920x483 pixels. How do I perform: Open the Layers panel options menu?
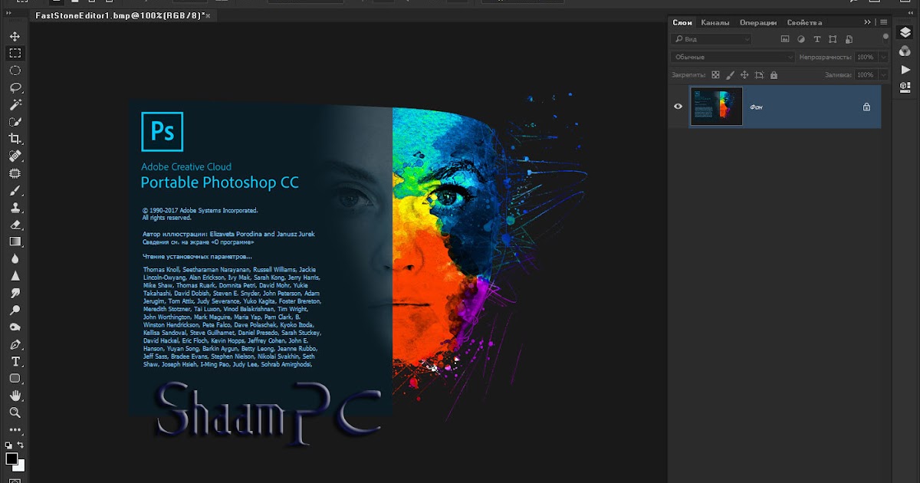coord(884,22)
